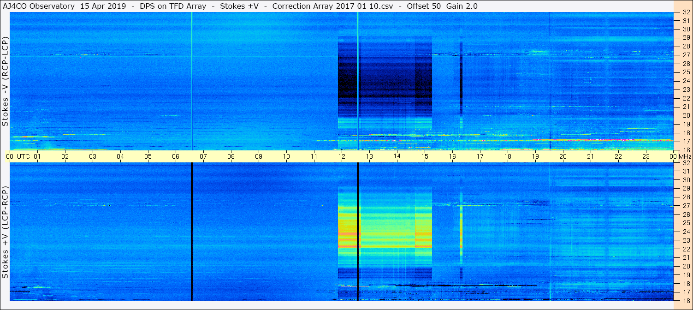Click the 09 UTC time label
Image resolution: width=693 pixels, height=310 pixels.
259,156
